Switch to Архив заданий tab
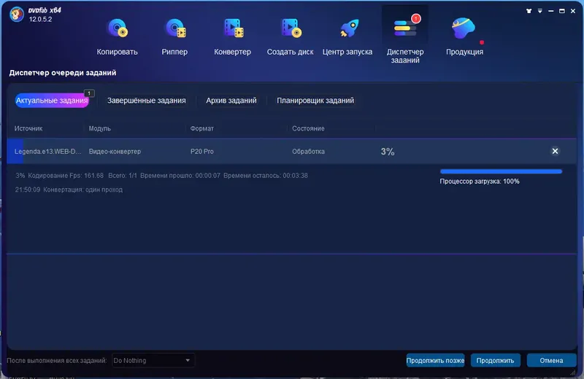The image size is (584, 379). tap(231, 101)
